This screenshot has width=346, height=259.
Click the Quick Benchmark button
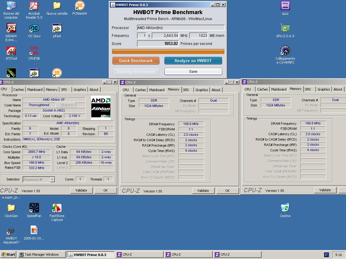pyautogui.click(x=136, y=61)
